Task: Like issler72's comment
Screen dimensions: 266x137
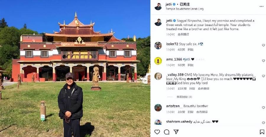Action: 263,45
